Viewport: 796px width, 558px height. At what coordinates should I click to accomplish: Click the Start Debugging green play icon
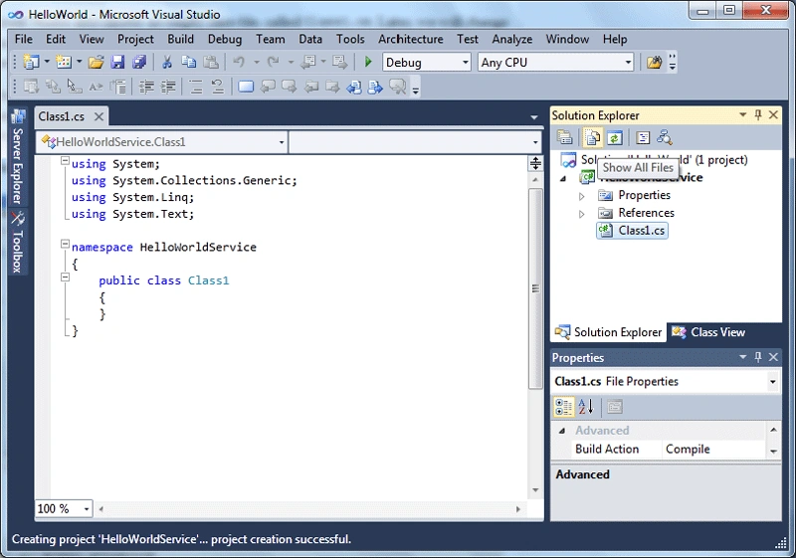click(x=368, y=62)
